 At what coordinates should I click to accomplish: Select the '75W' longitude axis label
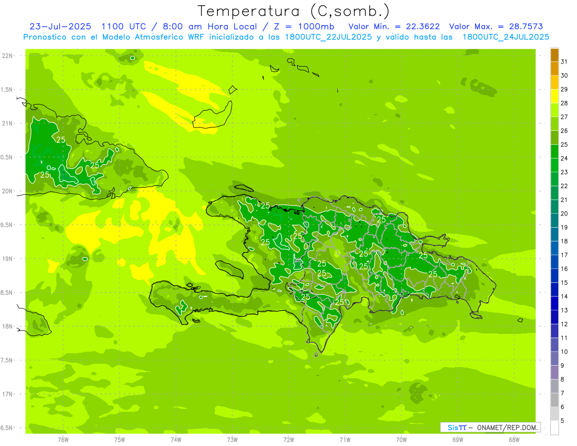[120, 440]
